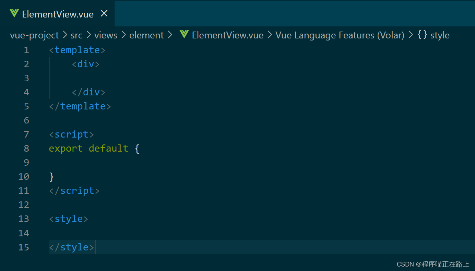The image size is (475, 271).
Task: Click ElementView.vue in the breadcrumb
Action: [228, 35]
